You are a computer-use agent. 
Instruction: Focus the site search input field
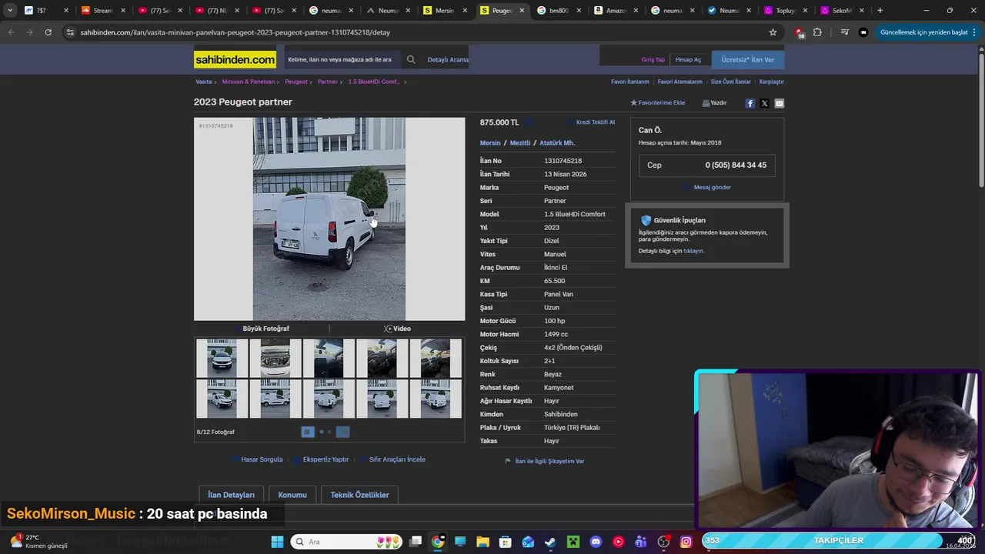343,59
